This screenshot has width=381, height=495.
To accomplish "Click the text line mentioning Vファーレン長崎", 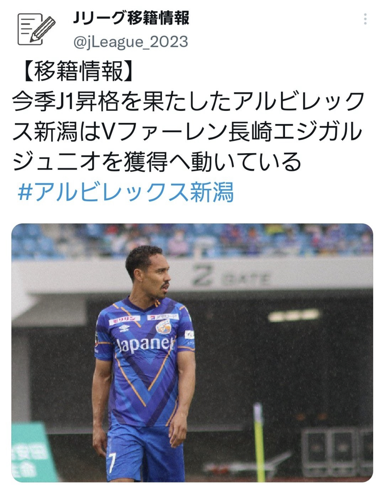I will pyautogui.click(x=187, y=132).
